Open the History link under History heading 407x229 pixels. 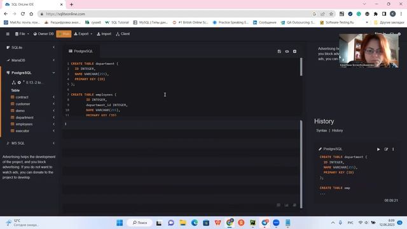coord(337,130)
